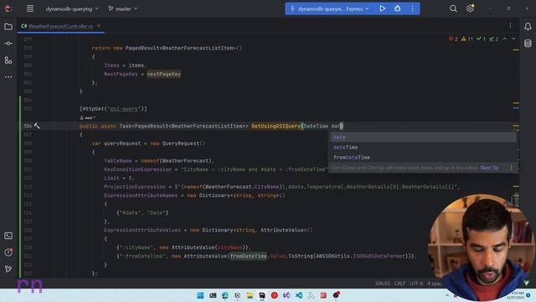The image size is (536, 302).
Task: Open the Windows Start menu
Action: [x=200, y=295]
